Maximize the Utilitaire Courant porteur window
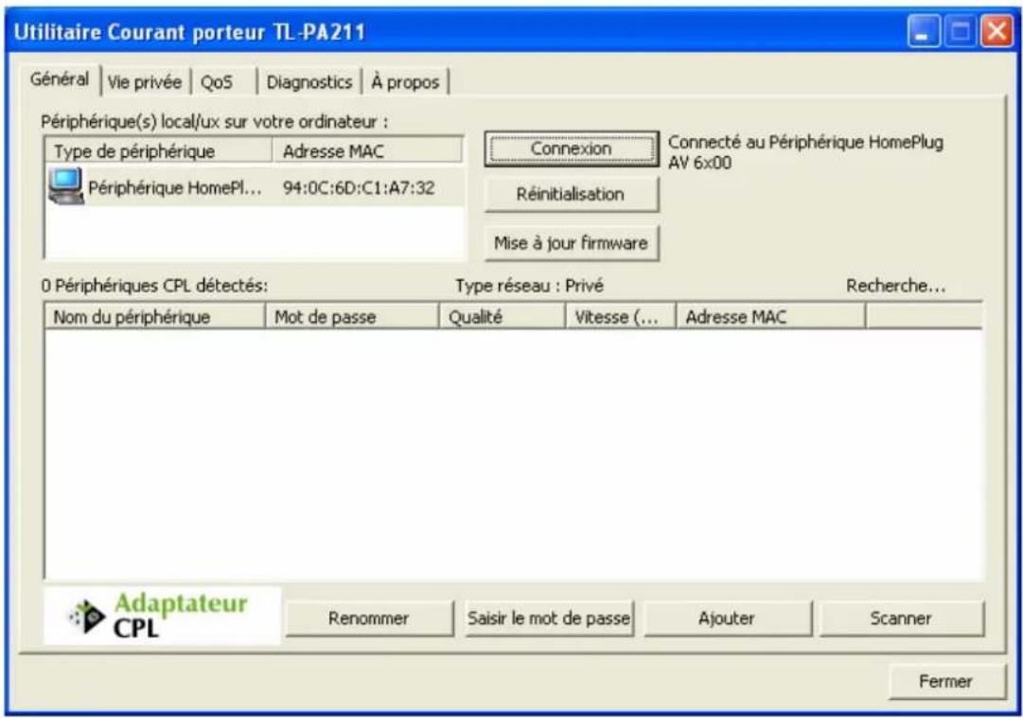The image size is (1023, 718). click(x=960, y=31)
